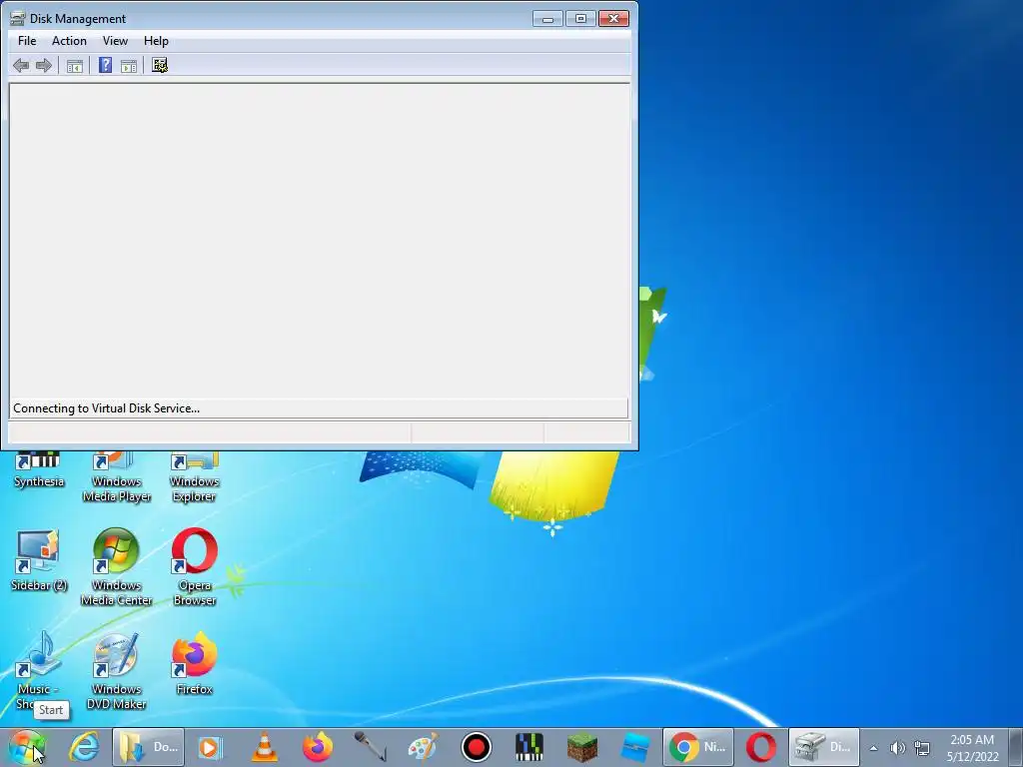Click the Back arrow in Disk Management toolbar
This screenshot has width=1023, height=767.
pyautogui.click(x=21, y=65)
